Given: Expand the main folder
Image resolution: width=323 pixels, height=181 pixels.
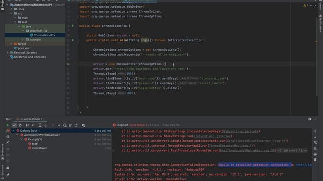Looking at the screenshot, I should click(15, 18).
